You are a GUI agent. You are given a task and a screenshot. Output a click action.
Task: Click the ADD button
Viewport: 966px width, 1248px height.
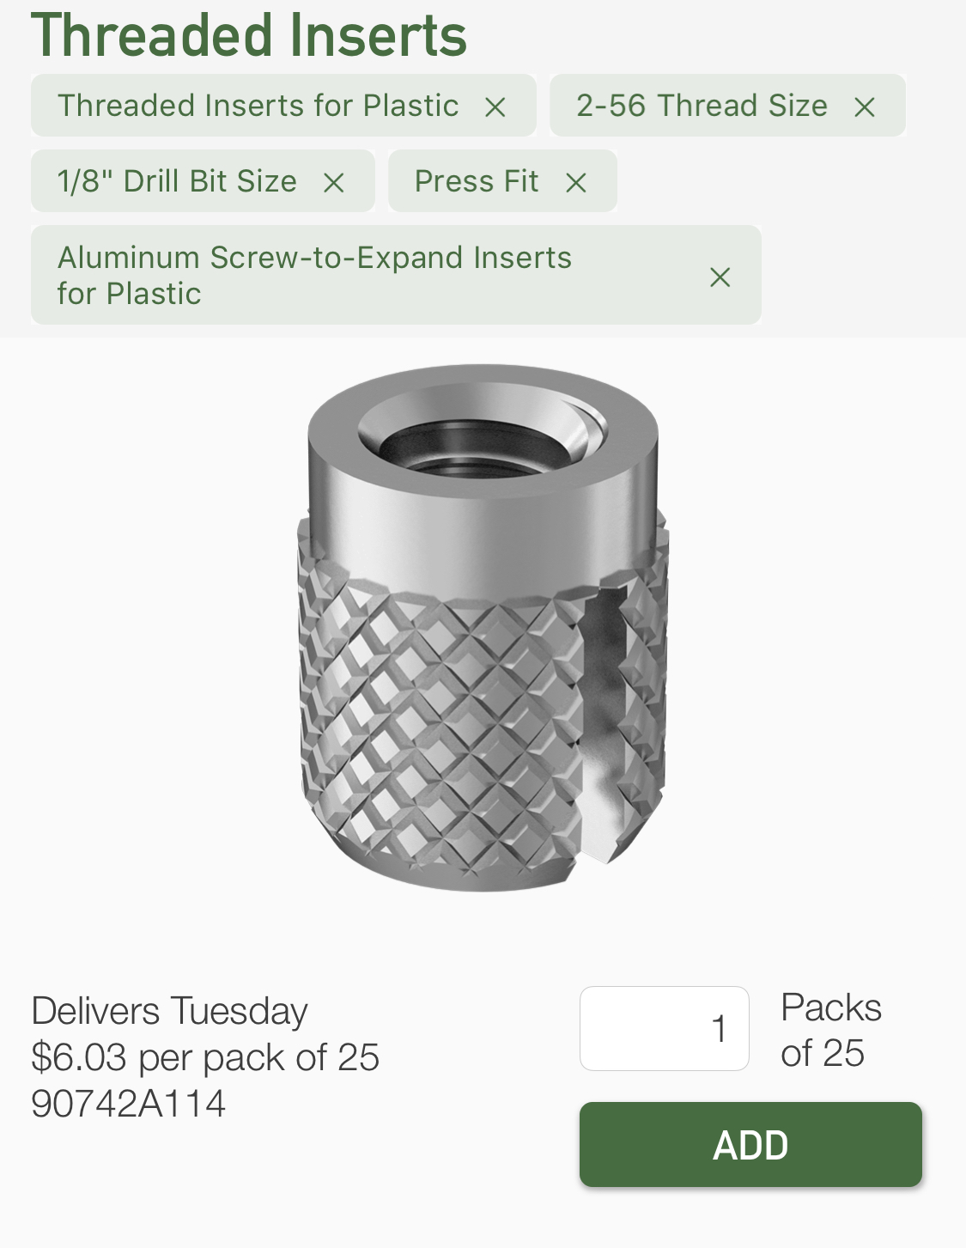[x=750, y=1145]
